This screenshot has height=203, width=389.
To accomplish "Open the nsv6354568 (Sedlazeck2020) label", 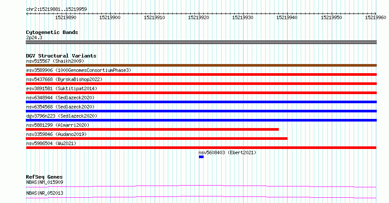I will tap(60, 107).
